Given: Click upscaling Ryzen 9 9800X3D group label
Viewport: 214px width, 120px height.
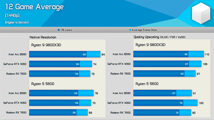Looking at the screenshot, I should [150, 45].
